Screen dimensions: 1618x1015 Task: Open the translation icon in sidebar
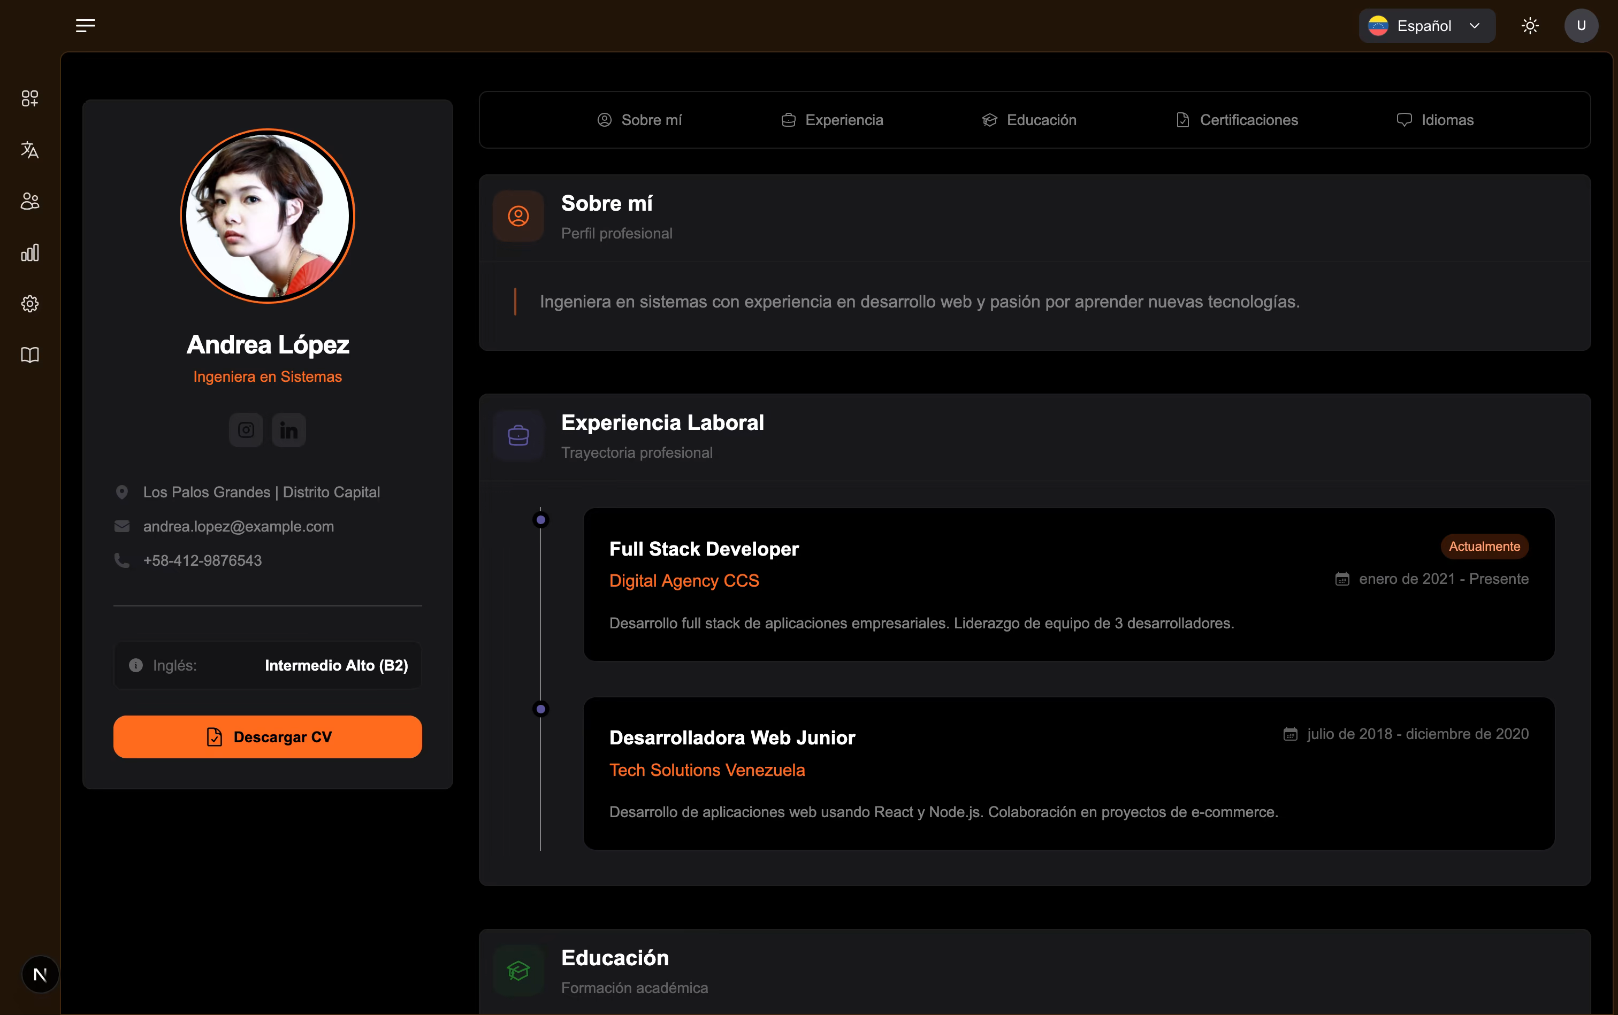pos(29,150)
